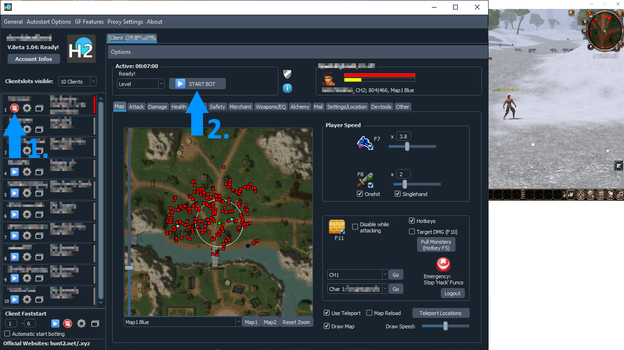Open the Map1 Blue map dropdown
624x350 pixels.
click(x=238, y=322)
